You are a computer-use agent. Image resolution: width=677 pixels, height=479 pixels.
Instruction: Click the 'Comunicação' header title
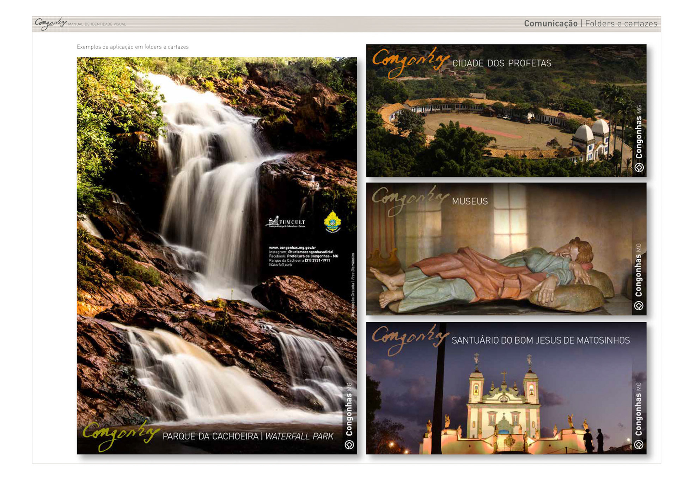pos(550,24)
